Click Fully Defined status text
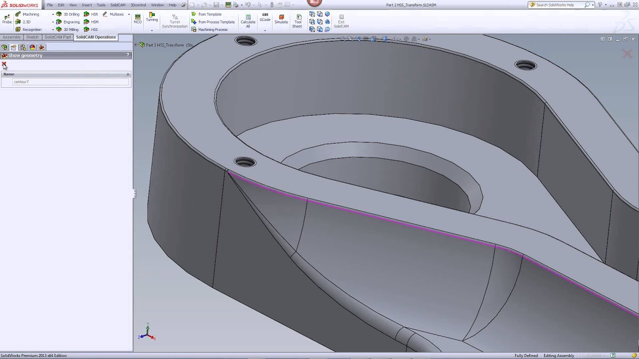This screenshot has width=639, height=359. pyautogui.click(x=526, y=356)
